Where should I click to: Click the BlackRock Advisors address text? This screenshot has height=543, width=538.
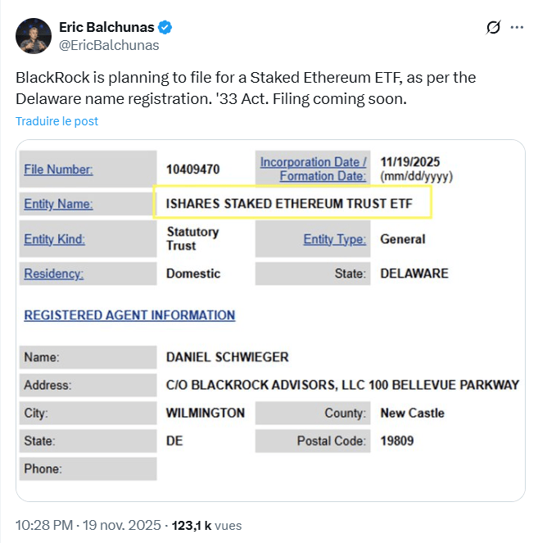341,384
